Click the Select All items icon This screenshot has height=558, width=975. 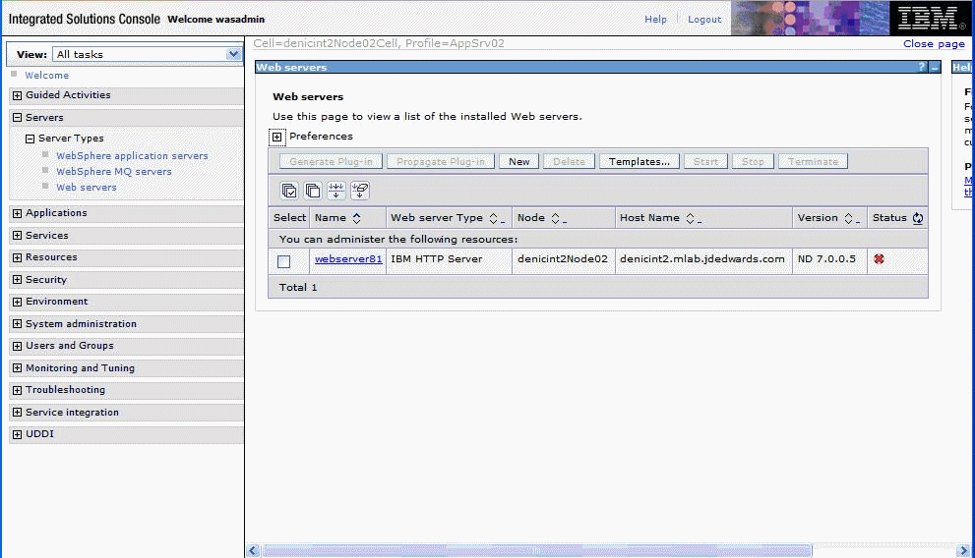click(x=289, y=191)
